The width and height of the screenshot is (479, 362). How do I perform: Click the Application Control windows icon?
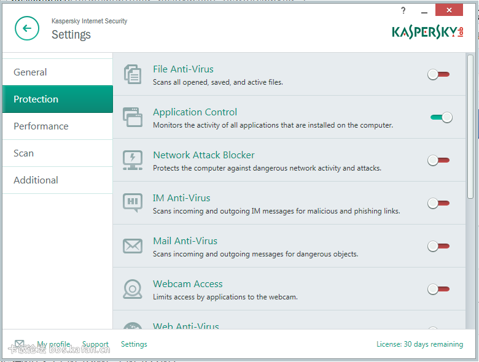coord(133,117)
